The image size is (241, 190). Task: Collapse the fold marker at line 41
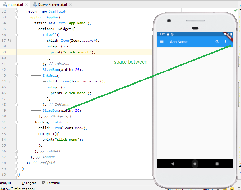[x=16, y=64]
